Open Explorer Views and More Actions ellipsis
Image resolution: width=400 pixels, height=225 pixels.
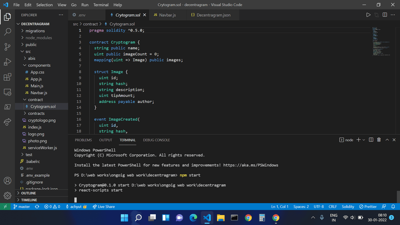coord(61,15)
